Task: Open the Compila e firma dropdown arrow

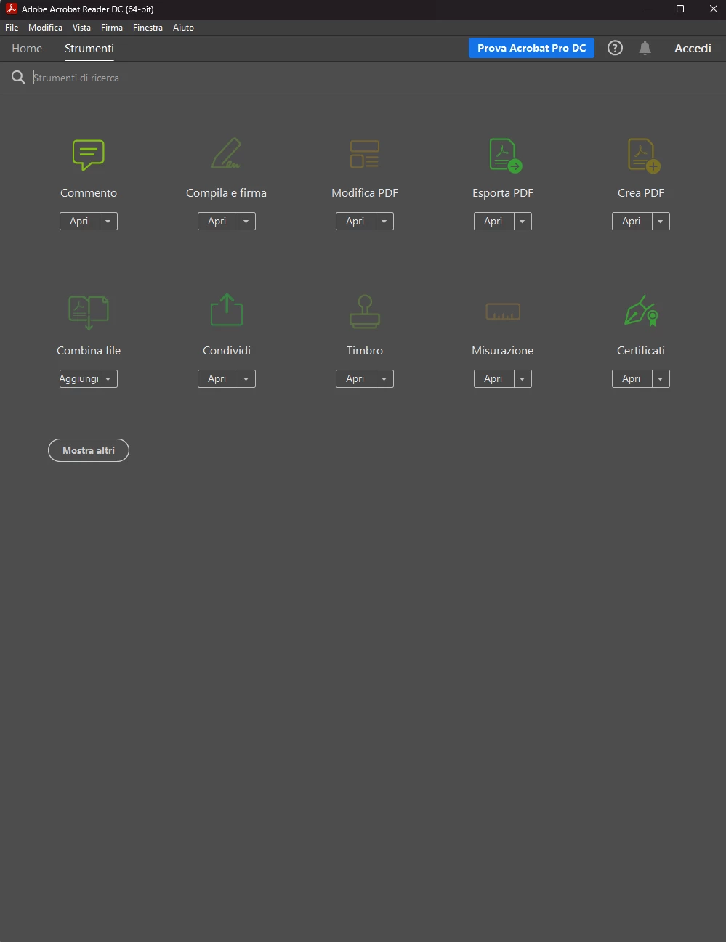Action: (x=246, y=221)
